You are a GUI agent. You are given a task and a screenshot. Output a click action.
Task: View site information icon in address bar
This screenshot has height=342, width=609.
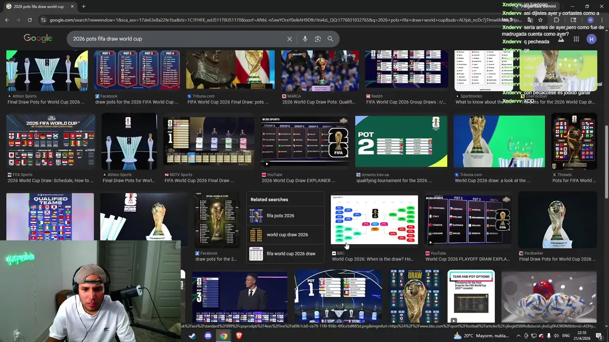(43, 20)
